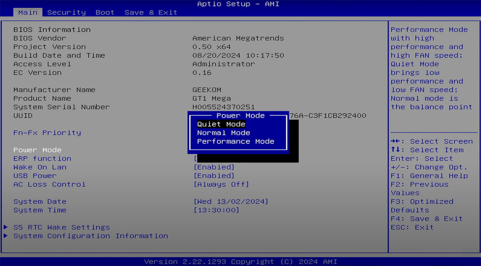
Task: Click the ESC: Exit hint
Action: coord(412,227)
